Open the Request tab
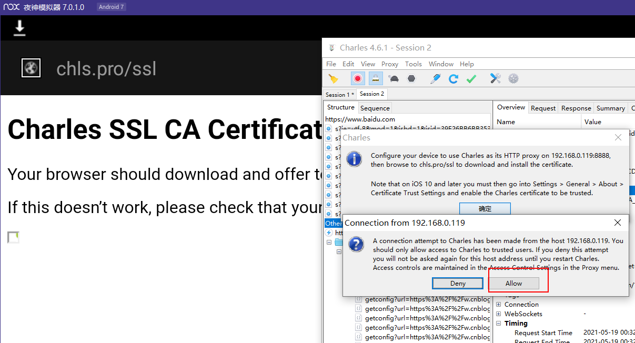The height and width of the screenshot is (343, 635). click(543, 108)
